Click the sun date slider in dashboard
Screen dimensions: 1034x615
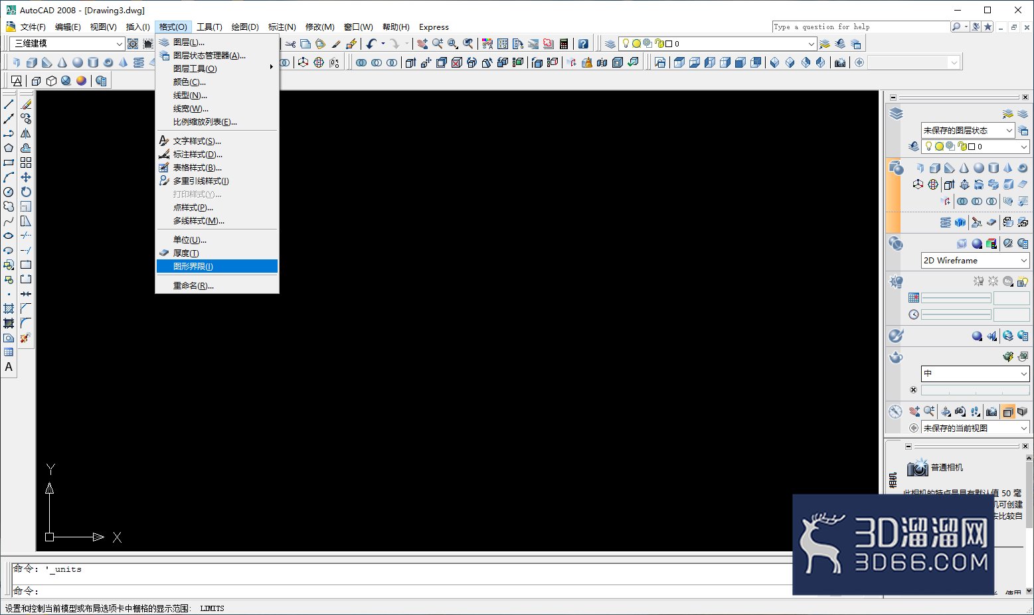coord(956,298)
